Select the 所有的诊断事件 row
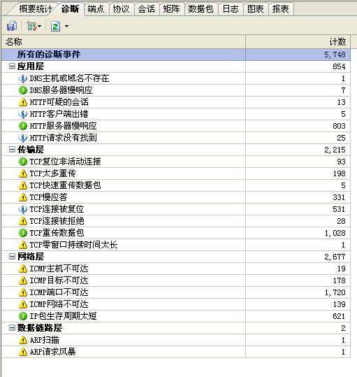Image resolution: width=357 pixels, height=377 pixels. point(176,55)
